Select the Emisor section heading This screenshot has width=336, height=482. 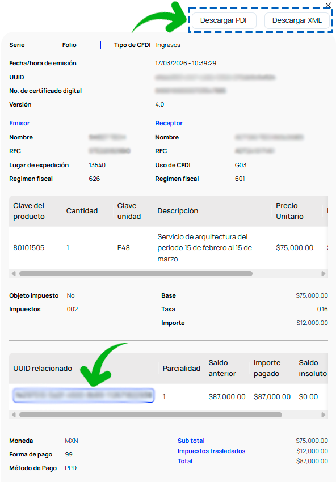[x=19, y=123]
